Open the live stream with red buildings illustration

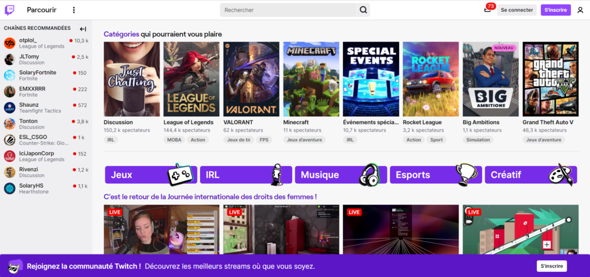click(520, 230)
